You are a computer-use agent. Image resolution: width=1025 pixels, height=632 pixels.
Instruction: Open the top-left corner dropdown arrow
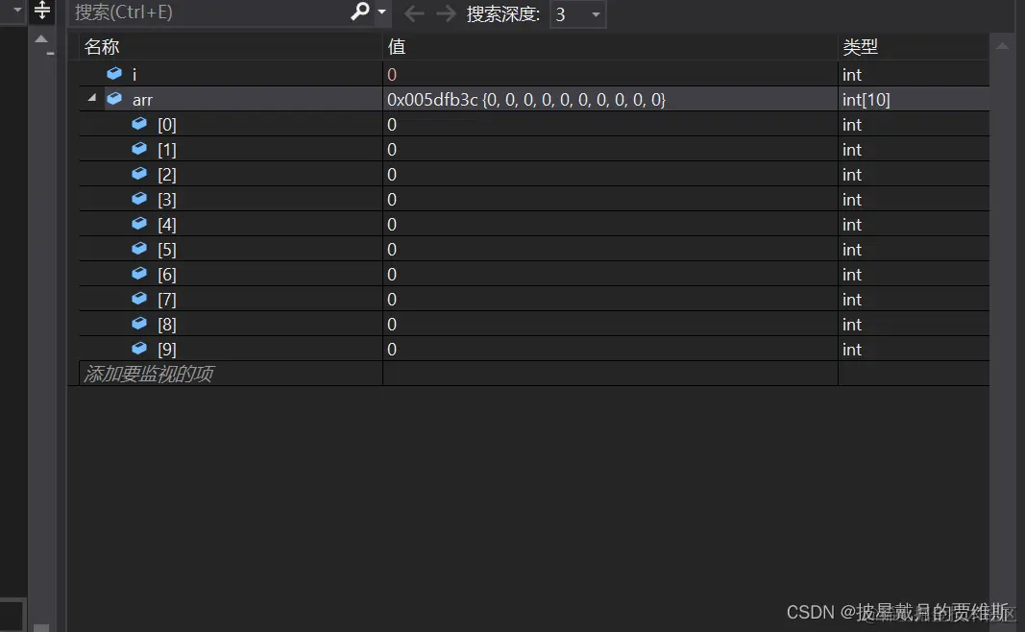17,10
